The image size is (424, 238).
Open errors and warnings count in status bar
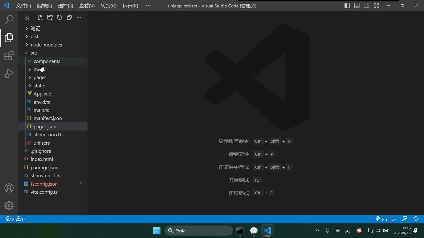click(15, 219)
